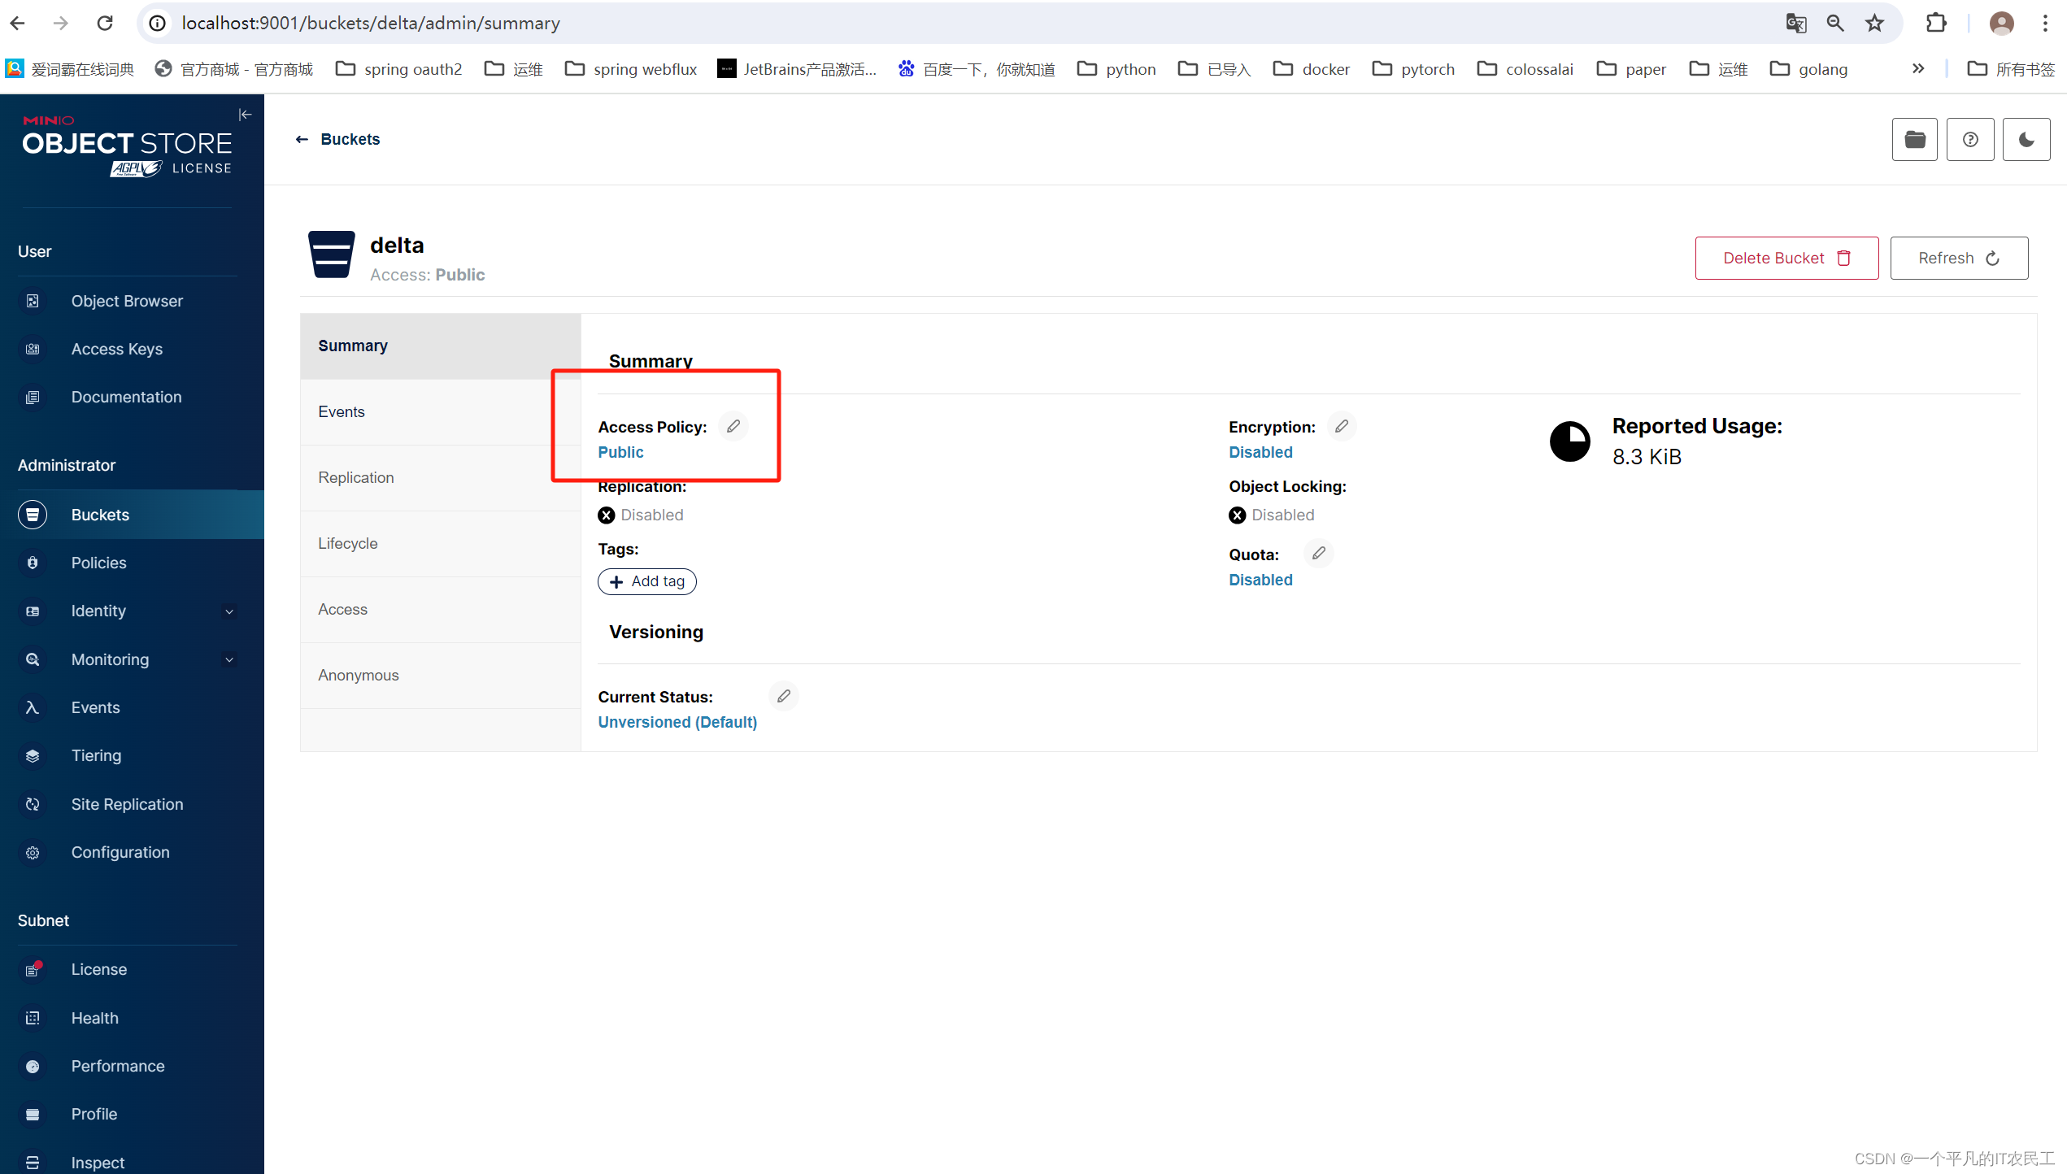This screenshot has width=2067, height=1174.
Task: Edit Encryption settings with pencil icon
Action: [x=1342, y=425]
